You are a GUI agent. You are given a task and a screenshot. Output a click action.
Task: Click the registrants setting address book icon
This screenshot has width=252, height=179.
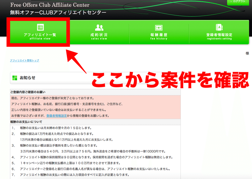219,27
